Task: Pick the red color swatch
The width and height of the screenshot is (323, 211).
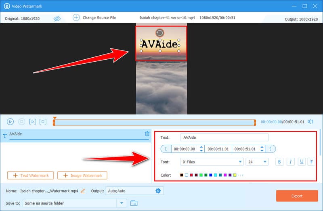Action: point(191,175)
